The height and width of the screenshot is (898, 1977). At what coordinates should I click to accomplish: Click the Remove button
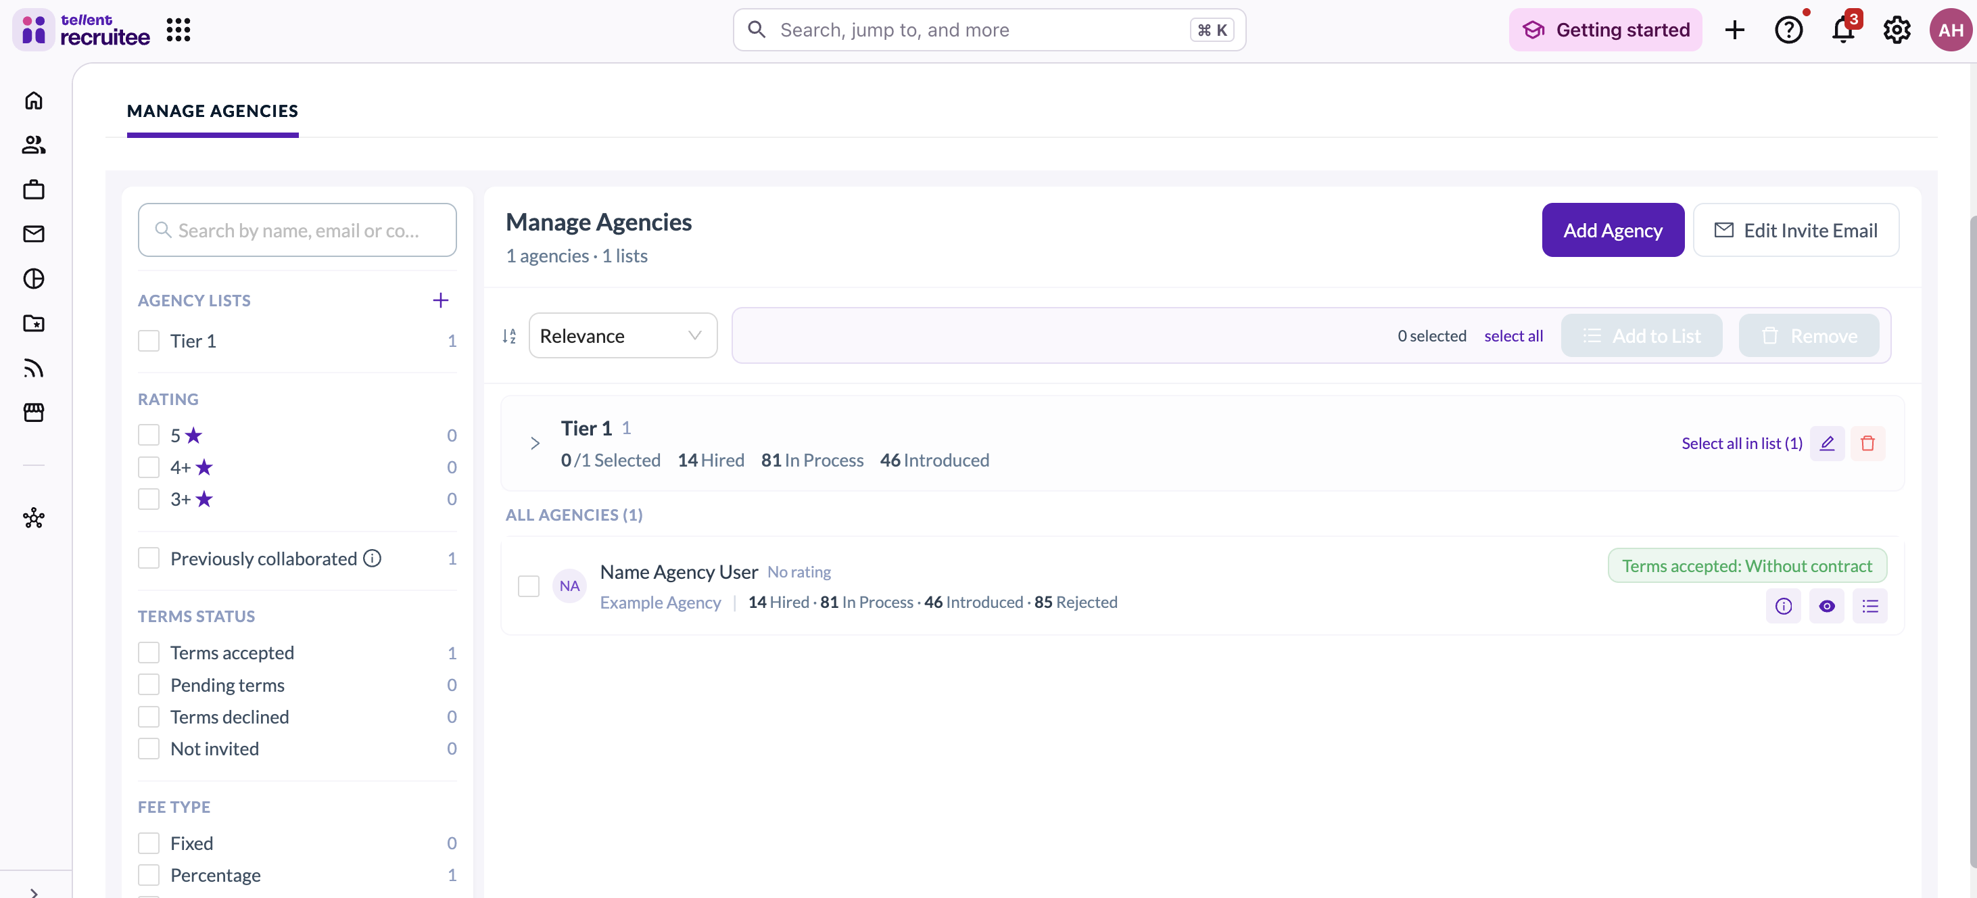[x=1808, y=335]
